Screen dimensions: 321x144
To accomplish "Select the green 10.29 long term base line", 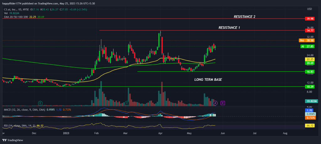I will pyautogui.click(x=166, y=87).
